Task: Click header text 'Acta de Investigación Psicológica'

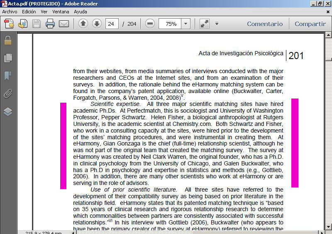Action: (x=241, y=53)
